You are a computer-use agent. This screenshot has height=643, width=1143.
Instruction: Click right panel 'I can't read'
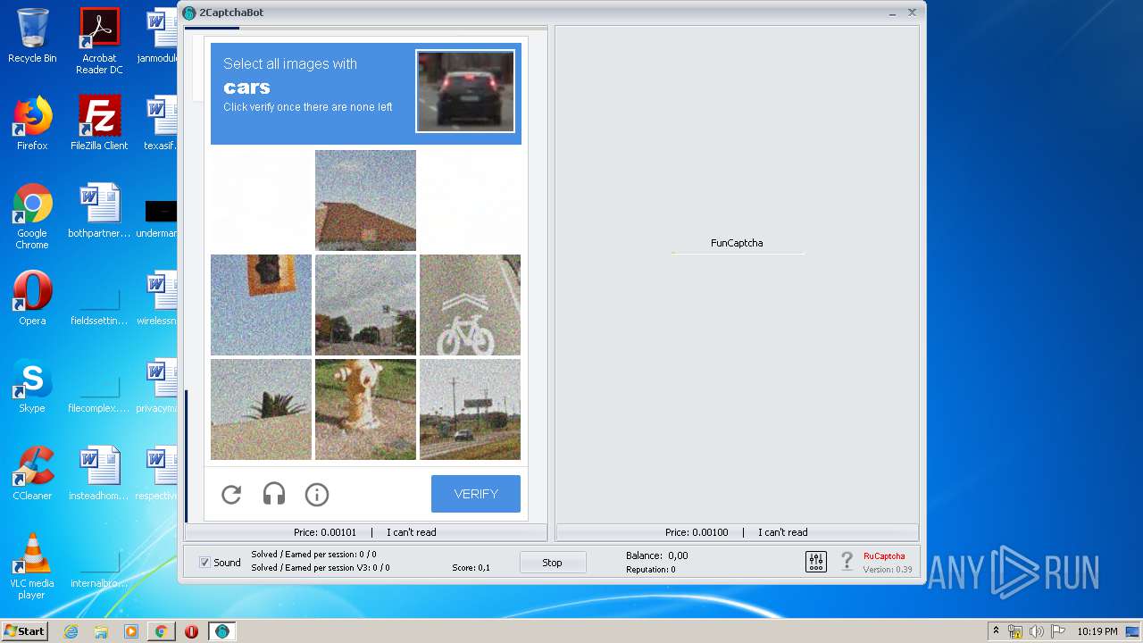pos(783,532)
